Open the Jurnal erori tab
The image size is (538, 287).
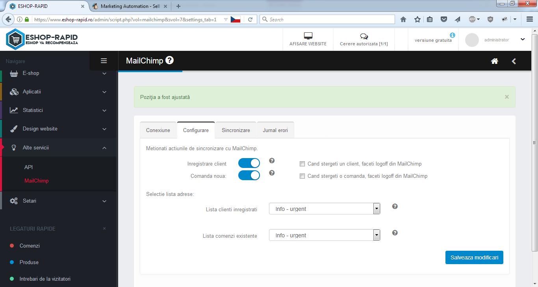point(275,130)
